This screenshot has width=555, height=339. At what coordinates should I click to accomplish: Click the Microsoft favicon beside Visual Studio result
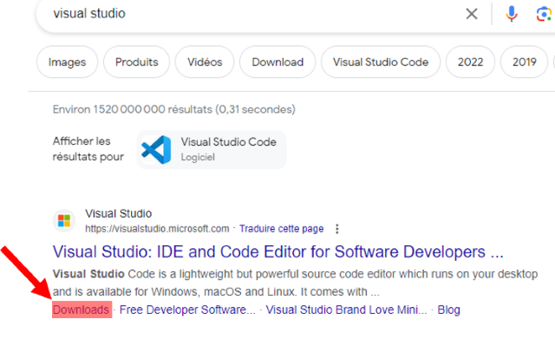coord(64,220)
